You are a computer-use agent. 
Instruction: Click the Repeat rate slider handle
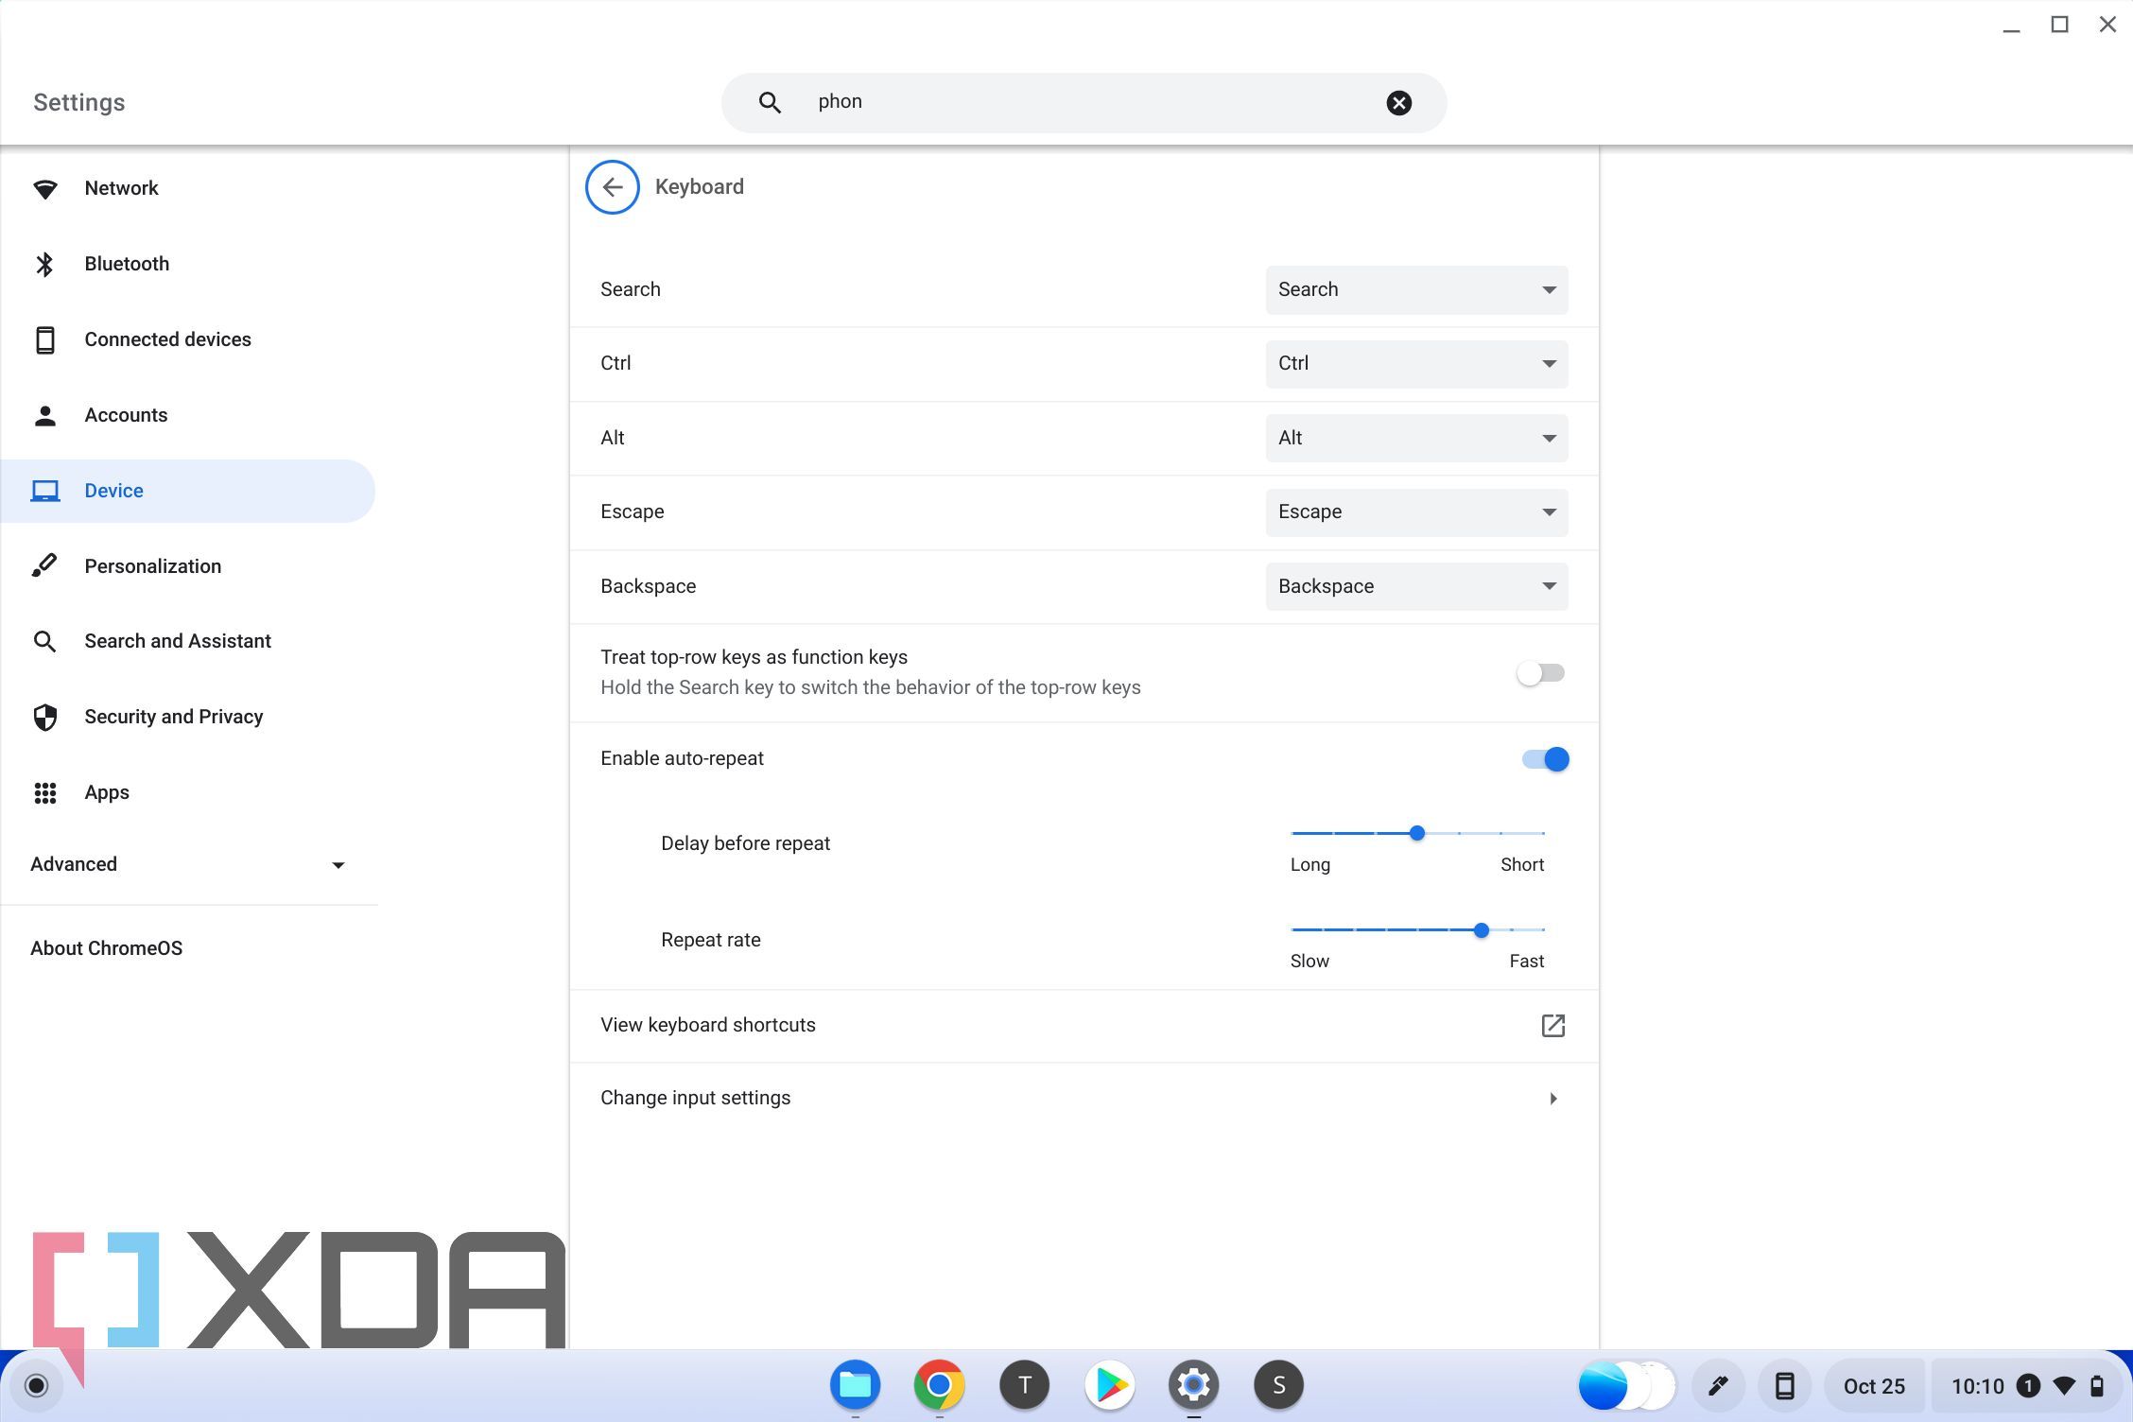pos(1481,930)
